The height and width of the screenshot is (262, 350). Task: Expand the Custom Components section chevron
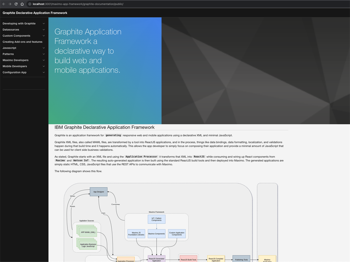click(44, 36)
